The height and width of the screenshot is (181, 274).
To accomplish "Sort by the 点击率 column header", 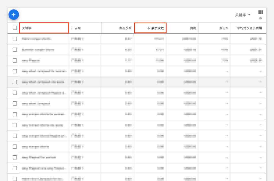I will [224, 28].
